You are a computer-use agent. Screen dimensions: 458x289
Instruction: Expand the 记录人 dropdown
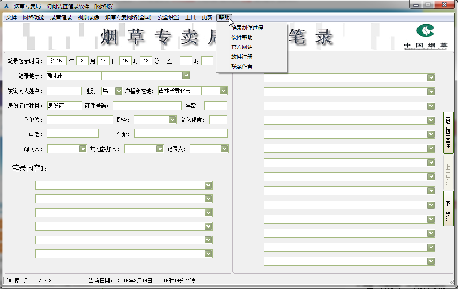tap(224, 149)
